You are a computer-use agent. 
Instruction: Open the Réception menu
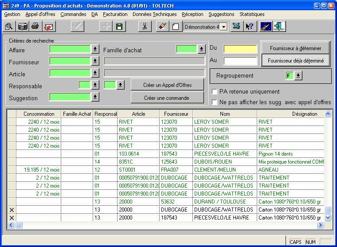pyautogui.click(x=192, y=14)
